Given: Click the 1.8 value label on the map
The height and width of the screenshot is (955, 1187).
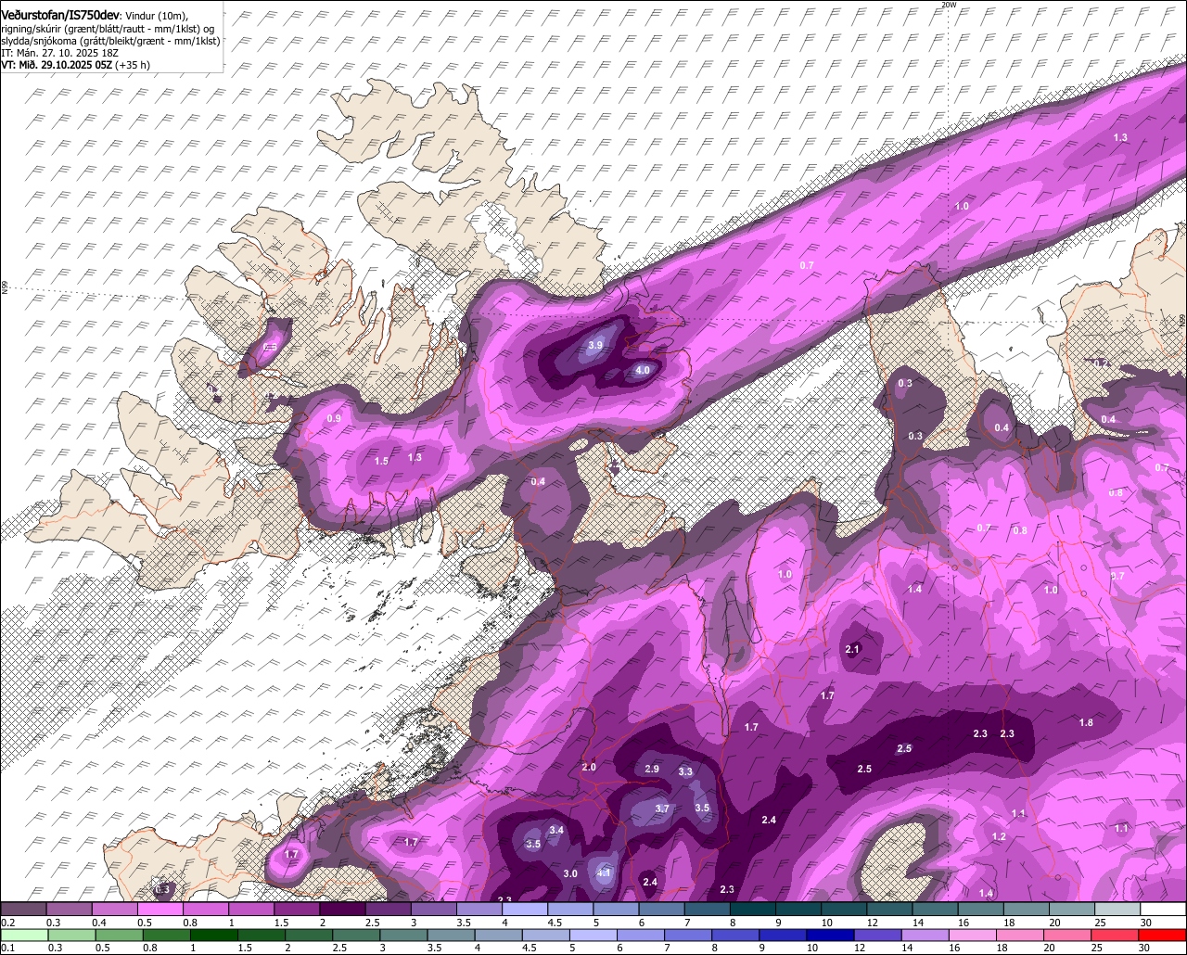Looking at the screenshot, I should tap(1086, 722).
